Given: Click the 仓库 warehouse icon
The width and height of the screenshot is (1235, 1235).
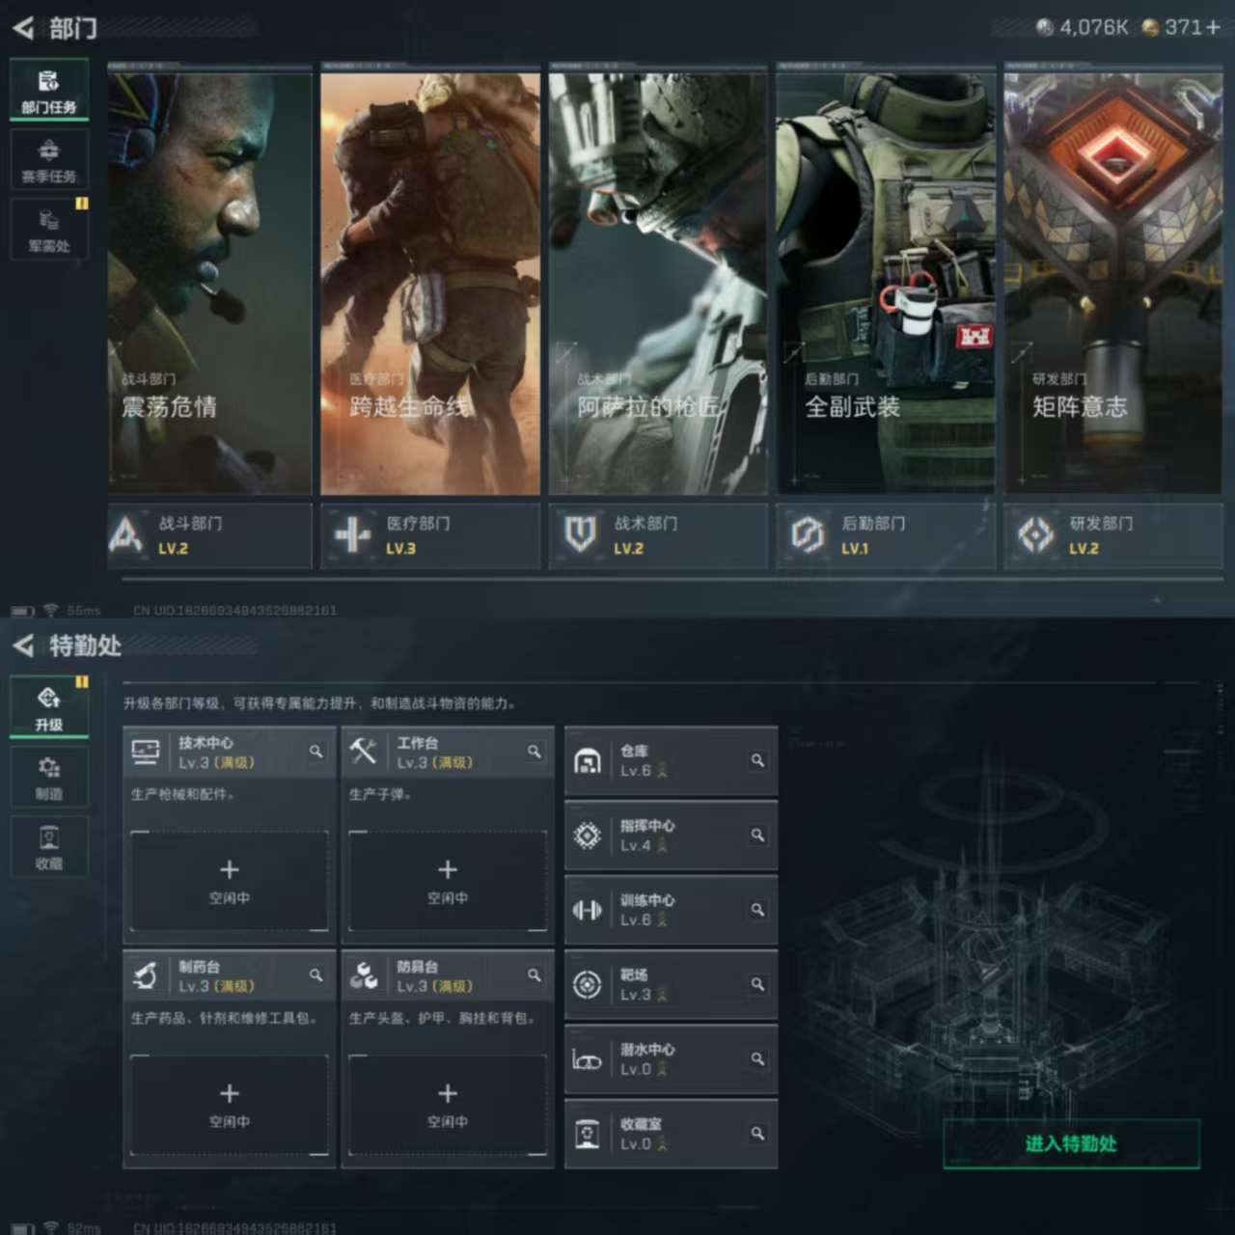Looking at the screenshot, I should (x=588, y=761).
